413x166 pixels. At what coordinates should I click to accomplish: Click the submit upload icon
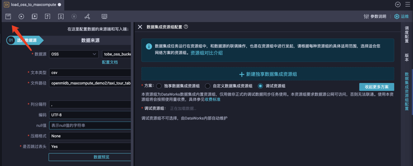[48, 16]
